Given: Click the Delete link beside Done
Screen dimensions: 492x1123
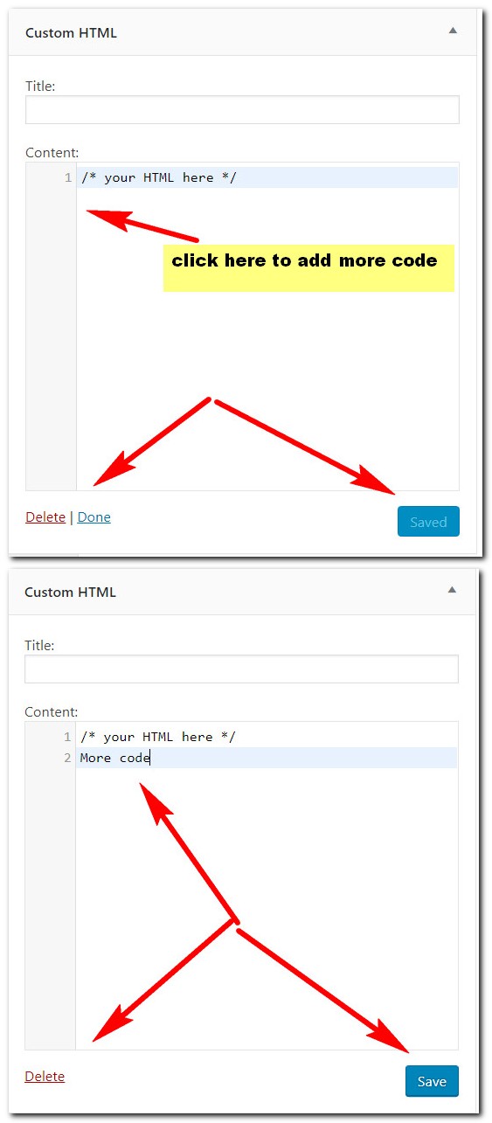Looking at the screenshot, I should pyautogui.click(x=45, y=516).
